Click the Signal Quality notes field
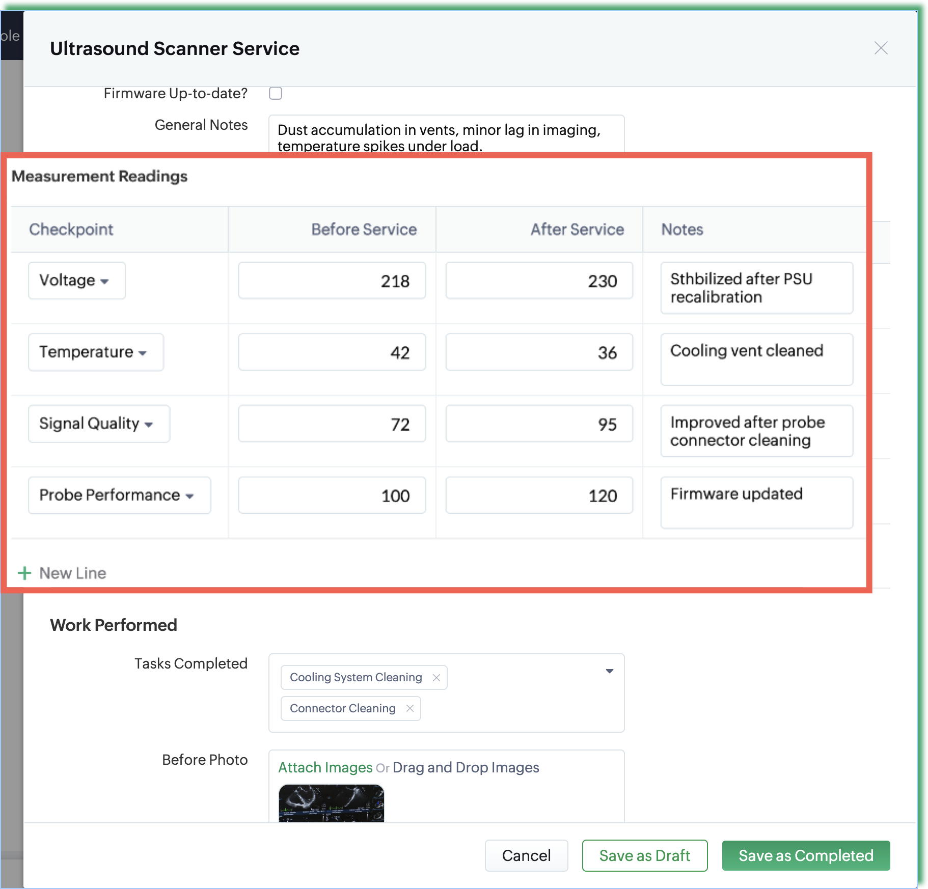 [x=756, y=431]
